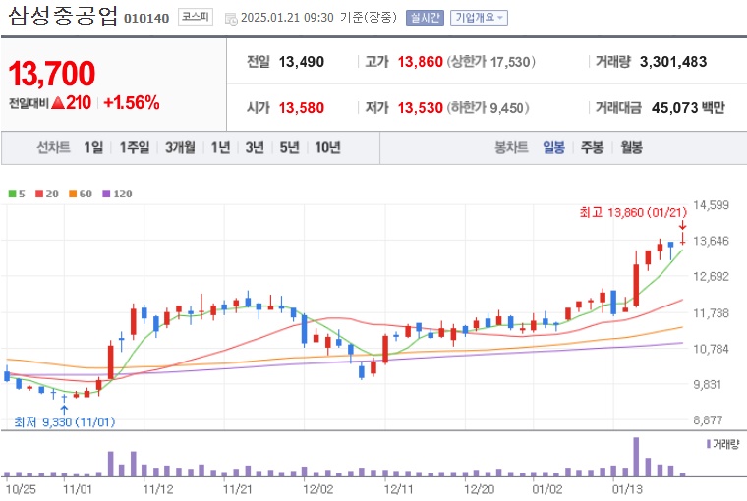
Task: Click the orange 60-day moving average swatch
Action: (x=73, y=194)
